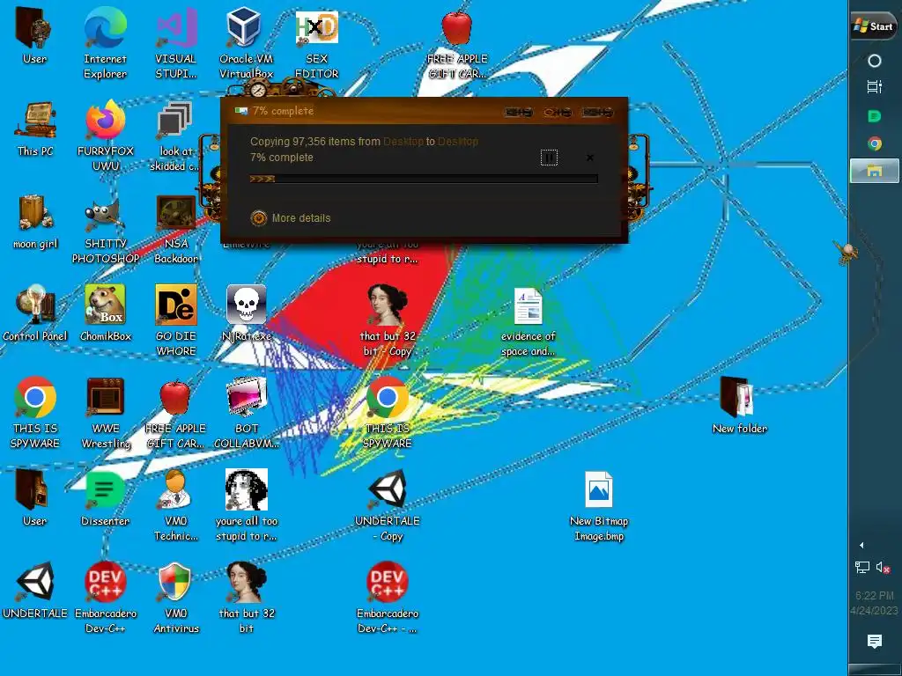The image size is (902, 676).
Task: Open the network status tray icon
Action: point(861,568)
